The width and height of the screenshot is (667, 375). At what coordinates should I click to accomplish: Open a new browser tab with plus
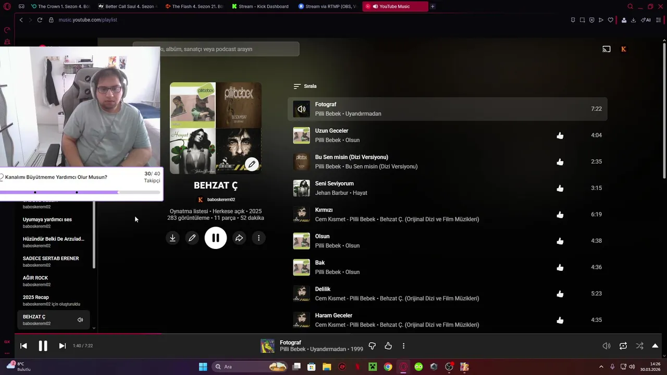[x=433, y=6]
